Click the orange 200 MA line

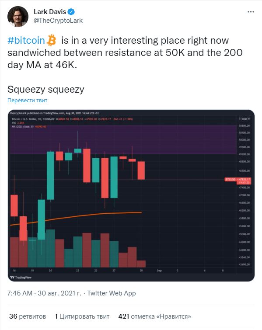coord(76,217)
